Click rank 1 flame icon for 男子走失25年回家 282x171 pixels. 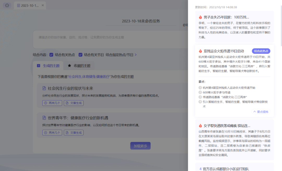point(200,17)
